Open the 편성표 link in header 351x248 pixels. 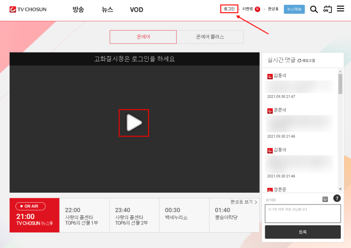pos(273,9)
